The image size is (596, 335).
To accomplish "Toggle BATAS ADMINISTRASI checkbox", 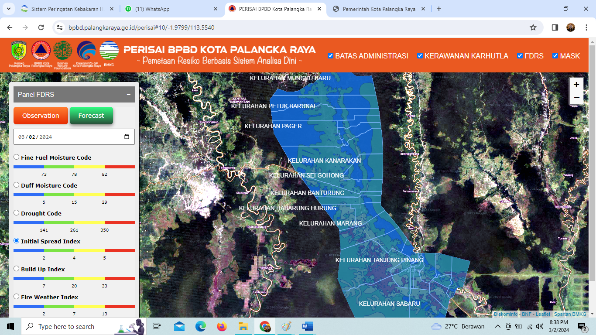I will [x=331, y=56].
